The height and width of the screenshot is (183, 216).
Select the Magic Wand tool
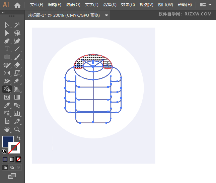pyautogui.click(x=17, y=25)
